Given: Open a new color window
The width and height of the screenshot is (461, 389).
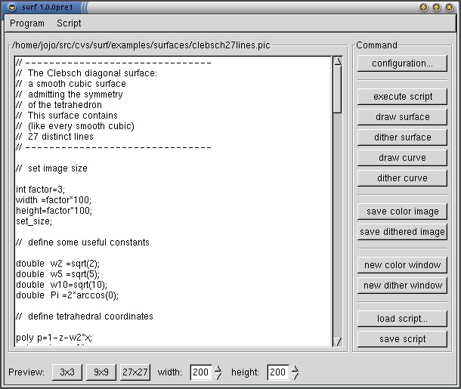Looking at the screenshot, I should tap(402, 265).
